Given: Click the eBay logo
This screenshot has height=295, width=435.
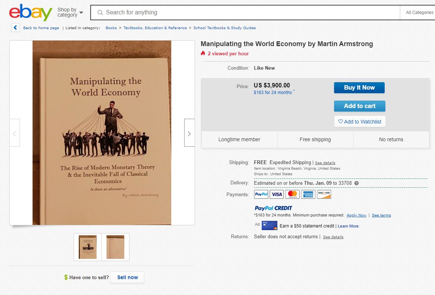Looking at the screenshot, I should 31,13.
